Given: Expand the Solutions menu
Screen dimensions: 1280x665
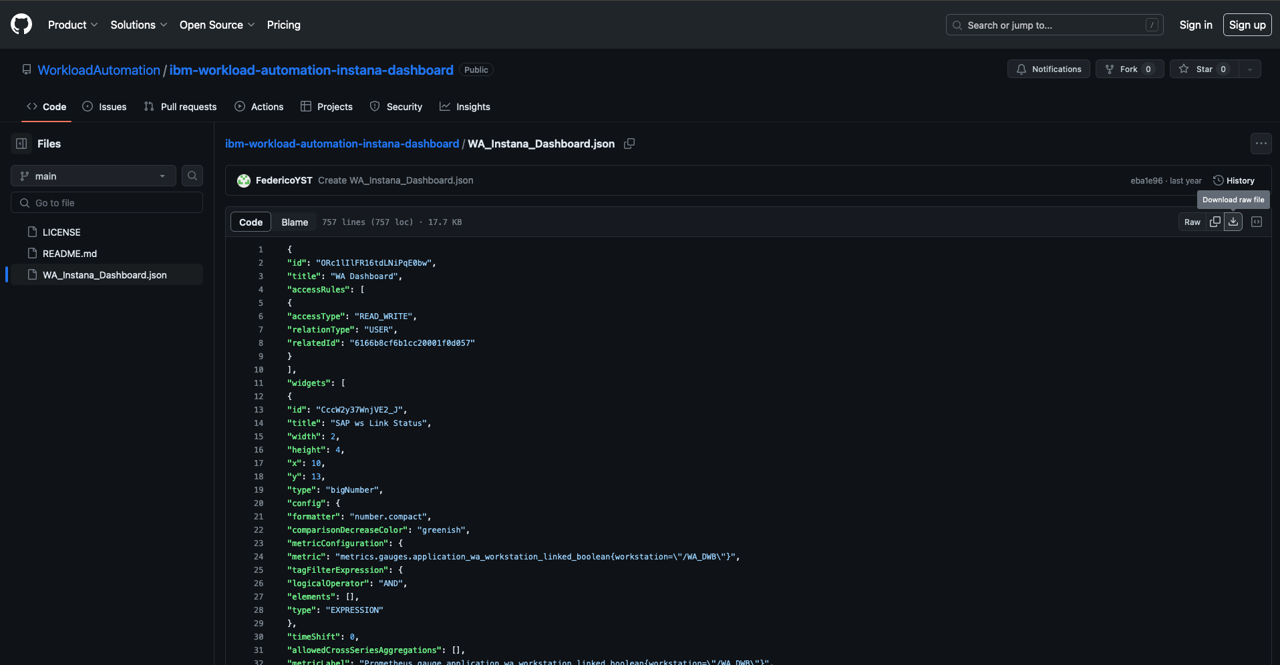Looking at the screenshot, I should (139, 25).
